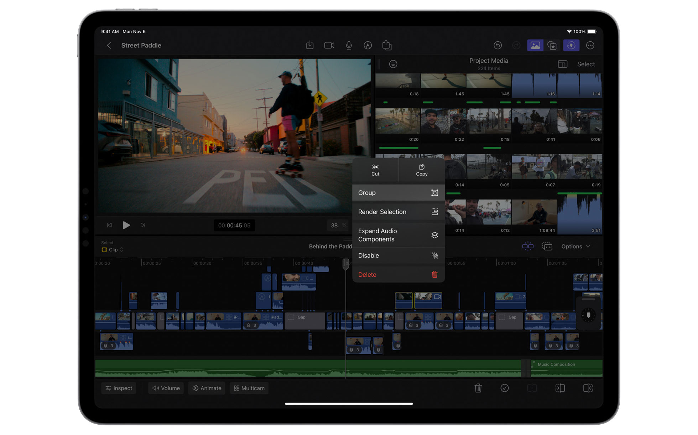Open the Clip select mode dropdown
The height and width of the screenshot is (435, 698).
click(113, 250)
